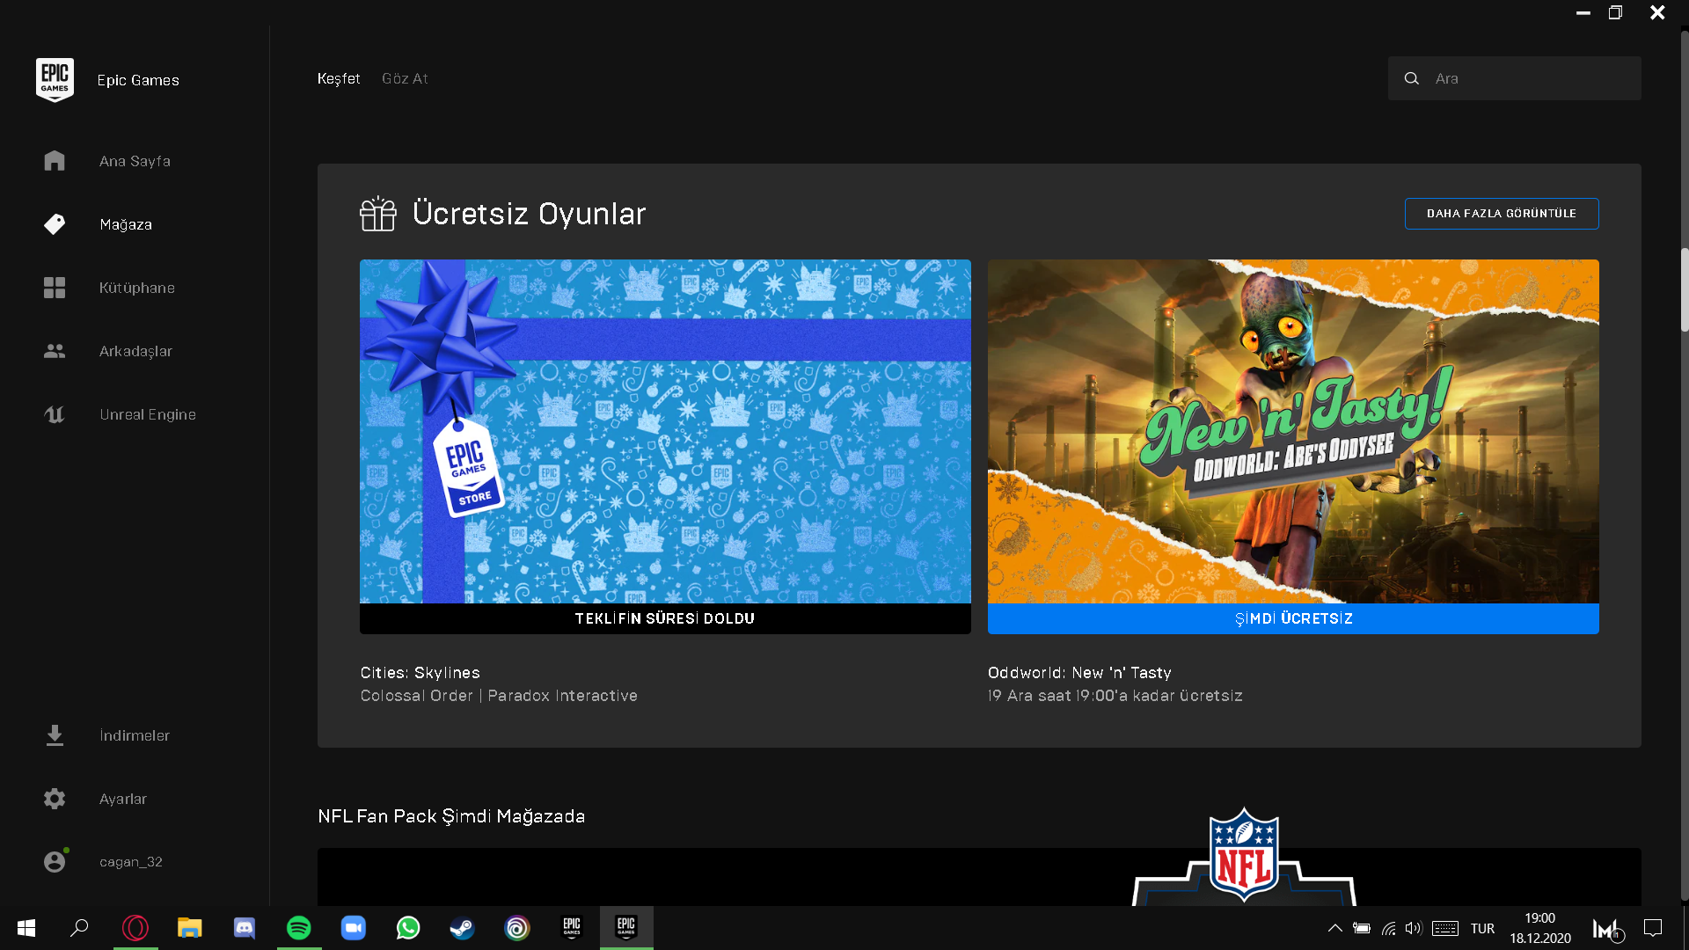Open Ayarlar settings gear icon
The image size is (1689, 950).
pyautogui.click(x=55, y=799)
